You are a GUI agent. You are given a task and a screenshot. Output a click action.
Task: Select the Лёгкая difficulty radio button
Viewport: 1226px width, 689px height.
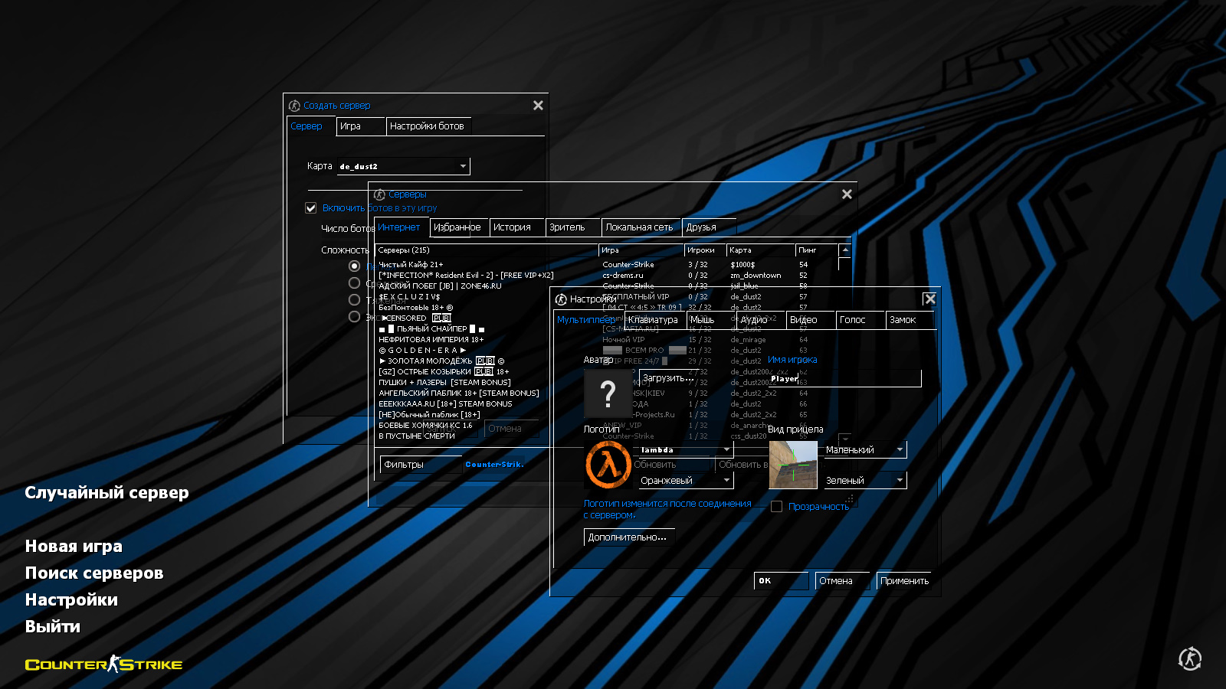pos(354,266)
